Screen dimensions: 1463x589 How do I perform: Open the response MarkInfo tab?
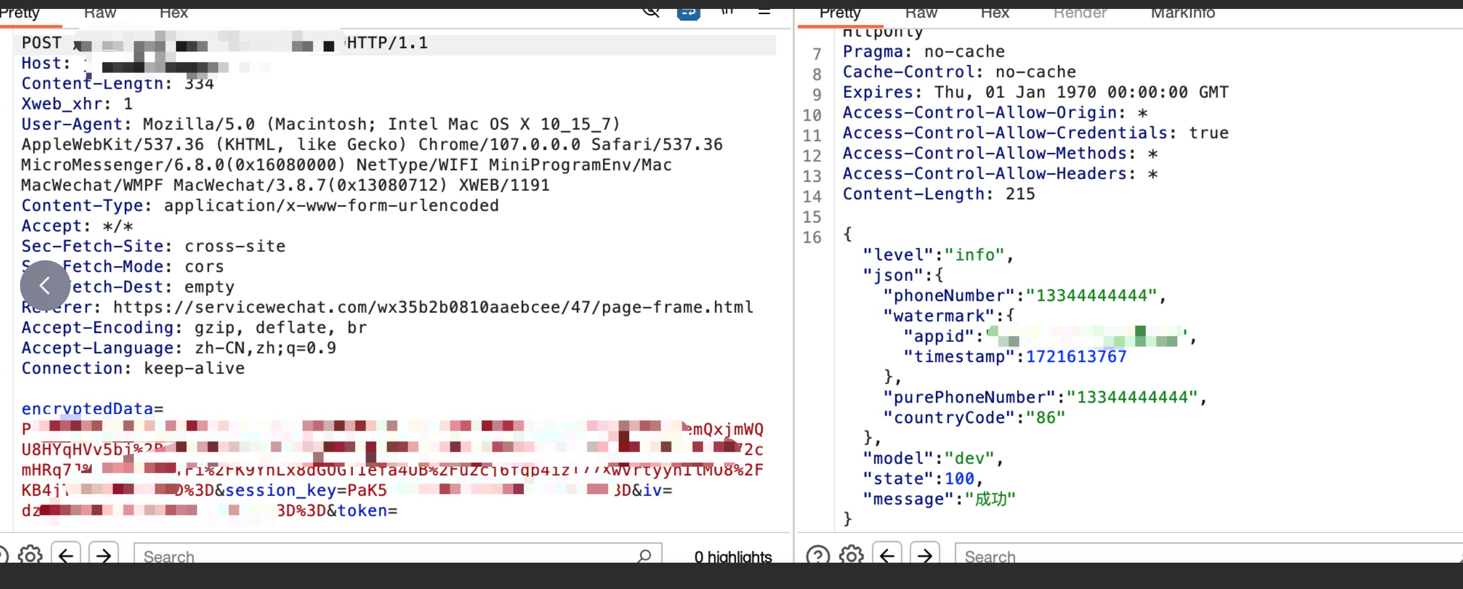click(1183, 13)
